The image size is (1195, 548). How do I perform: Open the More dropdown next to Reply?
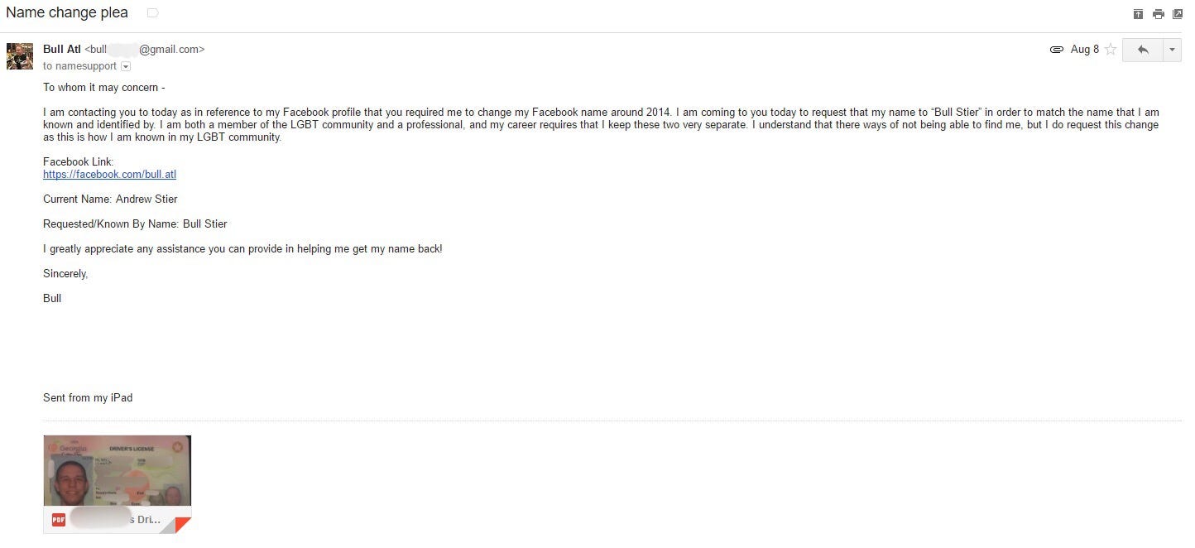[1172, 50]
